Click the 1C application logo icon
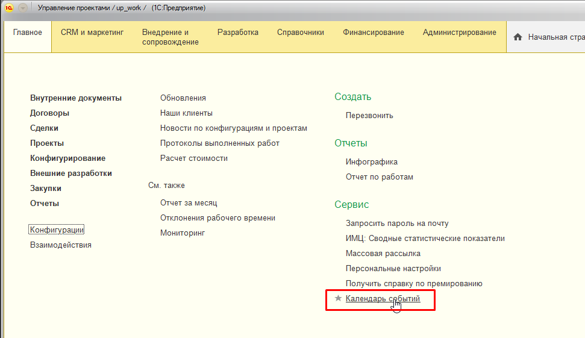The image size is (585, 338). 9,8
